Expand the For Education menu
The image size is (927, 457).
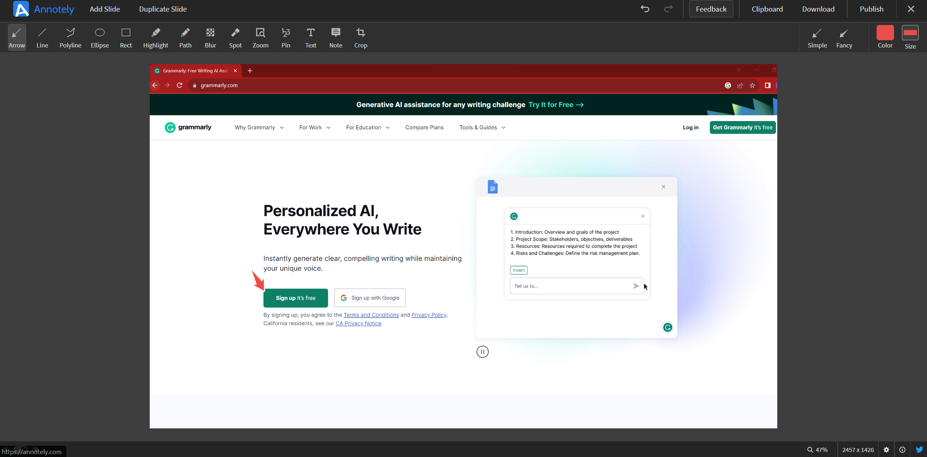368,128
